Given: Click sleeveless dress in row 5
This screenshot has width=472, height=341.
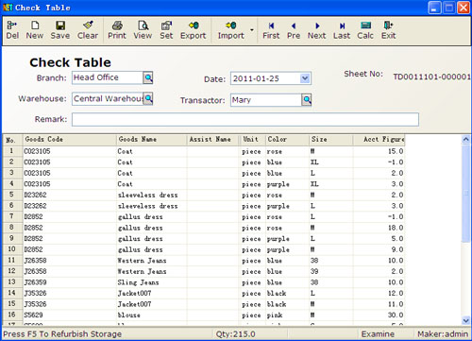Looking at the screenshot, I should pyautogui.click(x=147, y=196).
